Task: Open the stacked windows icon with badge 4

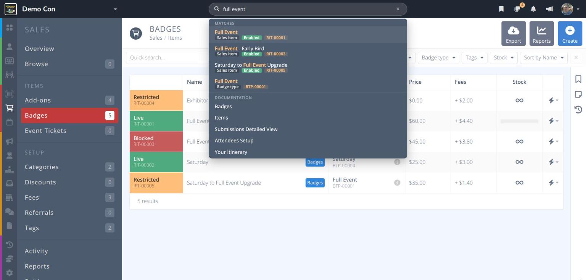Action: [x=518, y=8]
